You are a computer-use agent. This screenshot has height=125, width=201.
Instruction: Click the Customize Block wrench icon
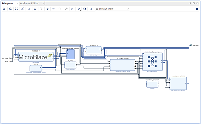point(66,9)
